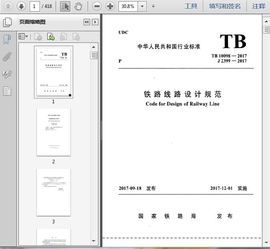Click document view scrollbar handle
The image size is (270, 249).
click(266, 30)
